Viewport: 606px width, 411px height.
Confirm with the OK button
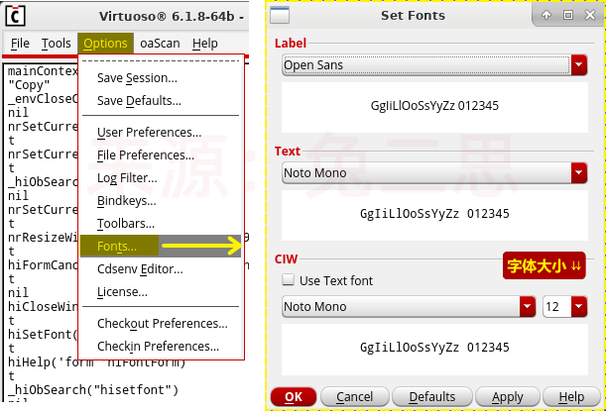coord(294,397)
